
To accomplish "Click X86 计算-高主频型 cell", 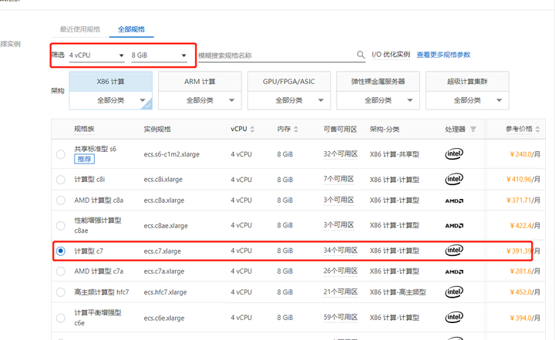I will (x=398, y=292).
